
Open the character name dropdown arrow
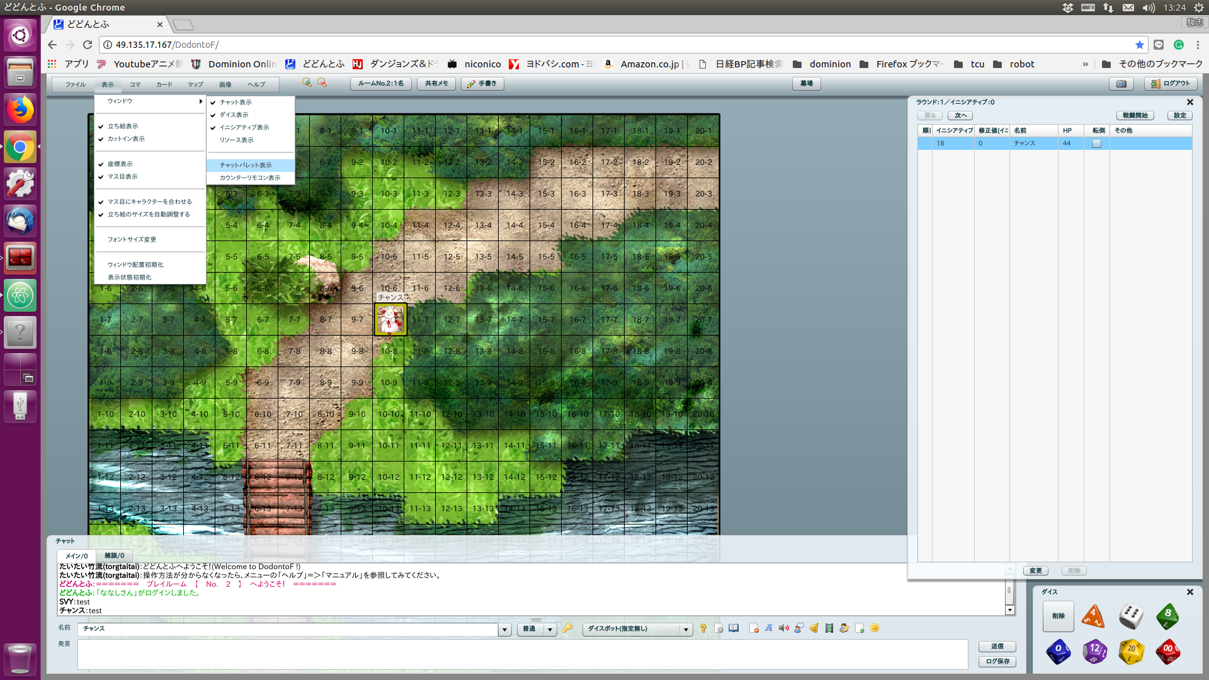(x=504, y=630)
